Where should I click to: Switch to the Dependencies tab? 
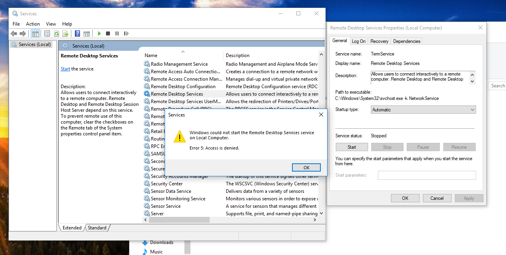tap(407, 41)
